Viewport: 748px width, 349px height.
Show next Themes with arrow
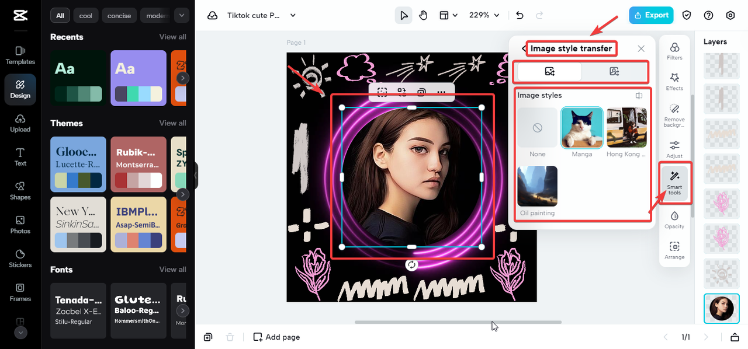click(x=183, y=194)
